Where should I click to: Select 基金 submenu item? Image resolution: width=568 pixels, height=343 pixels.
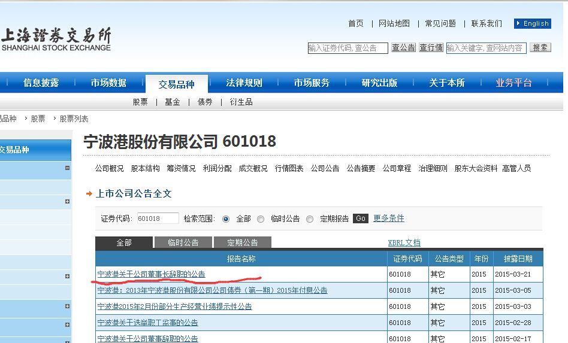pos(173,102)
